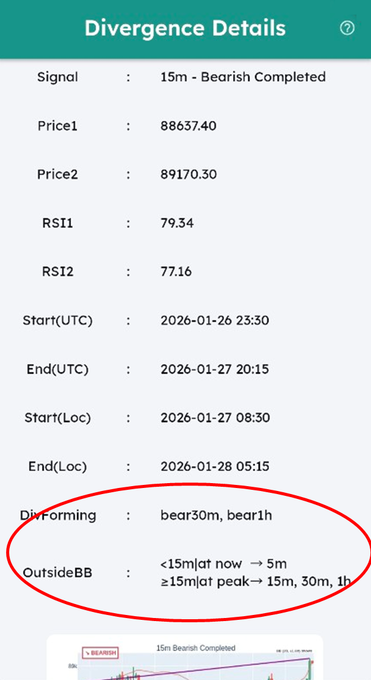Tap the Price2 value 89170.30
This screenshot has width=371, height=680.
coord(188,174)
